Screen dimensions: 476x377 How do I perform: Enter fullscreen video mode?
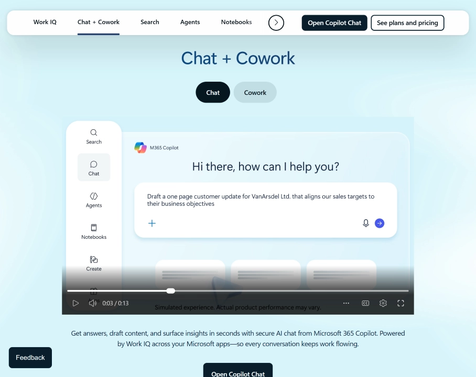pos(401,303)
